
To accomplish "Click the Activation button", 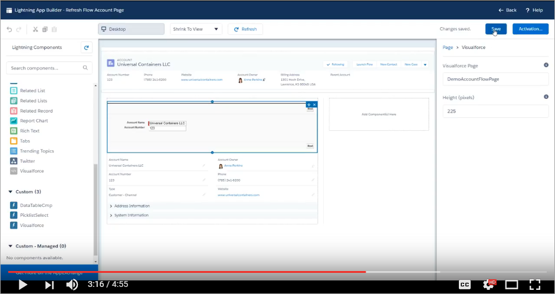I will [x=531, y=29].
